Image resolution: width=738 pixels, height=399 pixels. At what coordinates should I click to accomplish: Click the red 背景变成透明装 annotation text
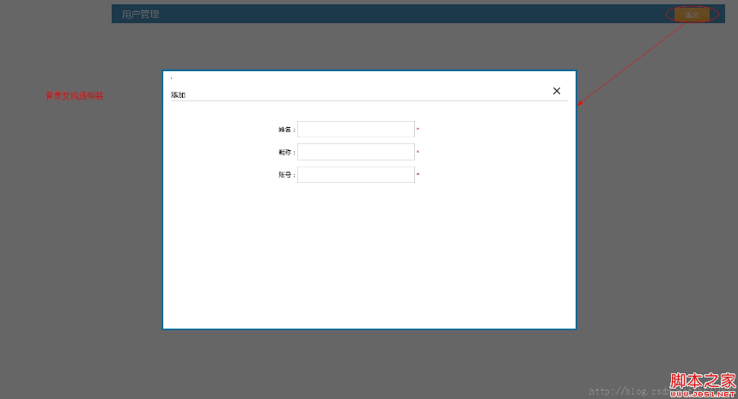pyautogui.click(x=75, y=96)
